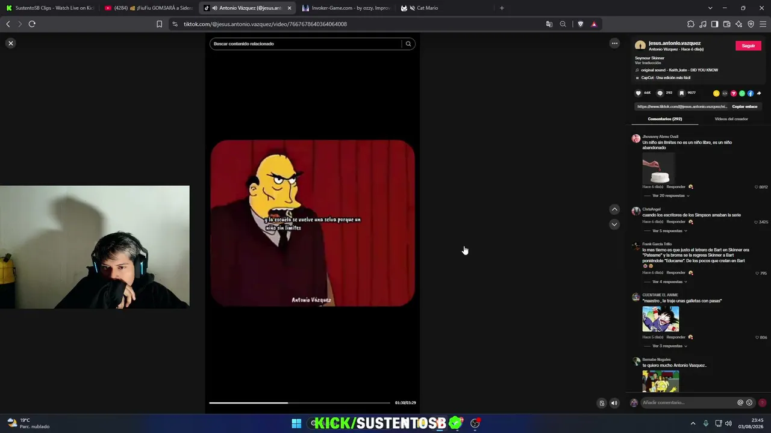Open the media control music note icon
The width and height of the screenshot is (771, 433).
pos(703,24)
